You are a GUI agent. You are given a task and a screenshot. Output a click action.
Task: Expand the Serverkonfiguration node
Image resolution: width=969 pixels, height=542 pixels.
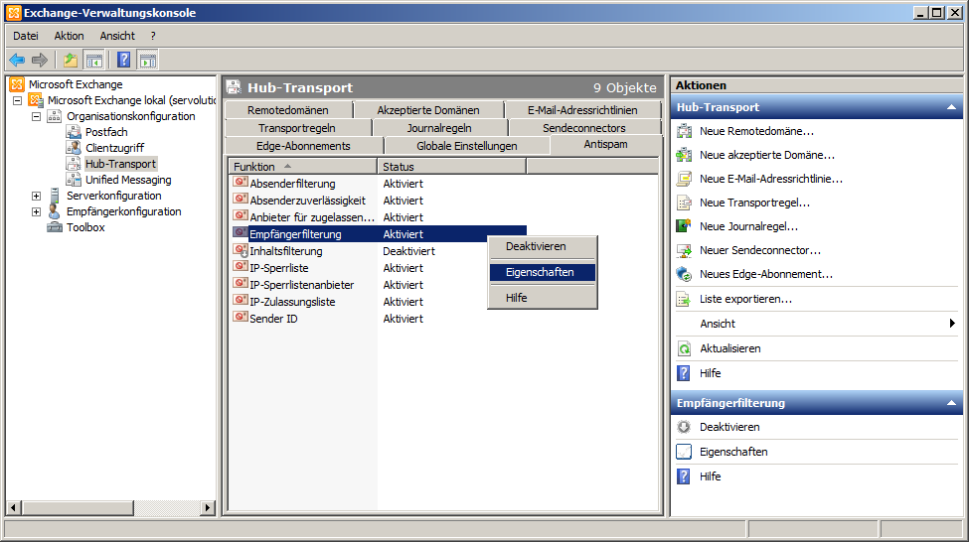[x=37, y=196]
